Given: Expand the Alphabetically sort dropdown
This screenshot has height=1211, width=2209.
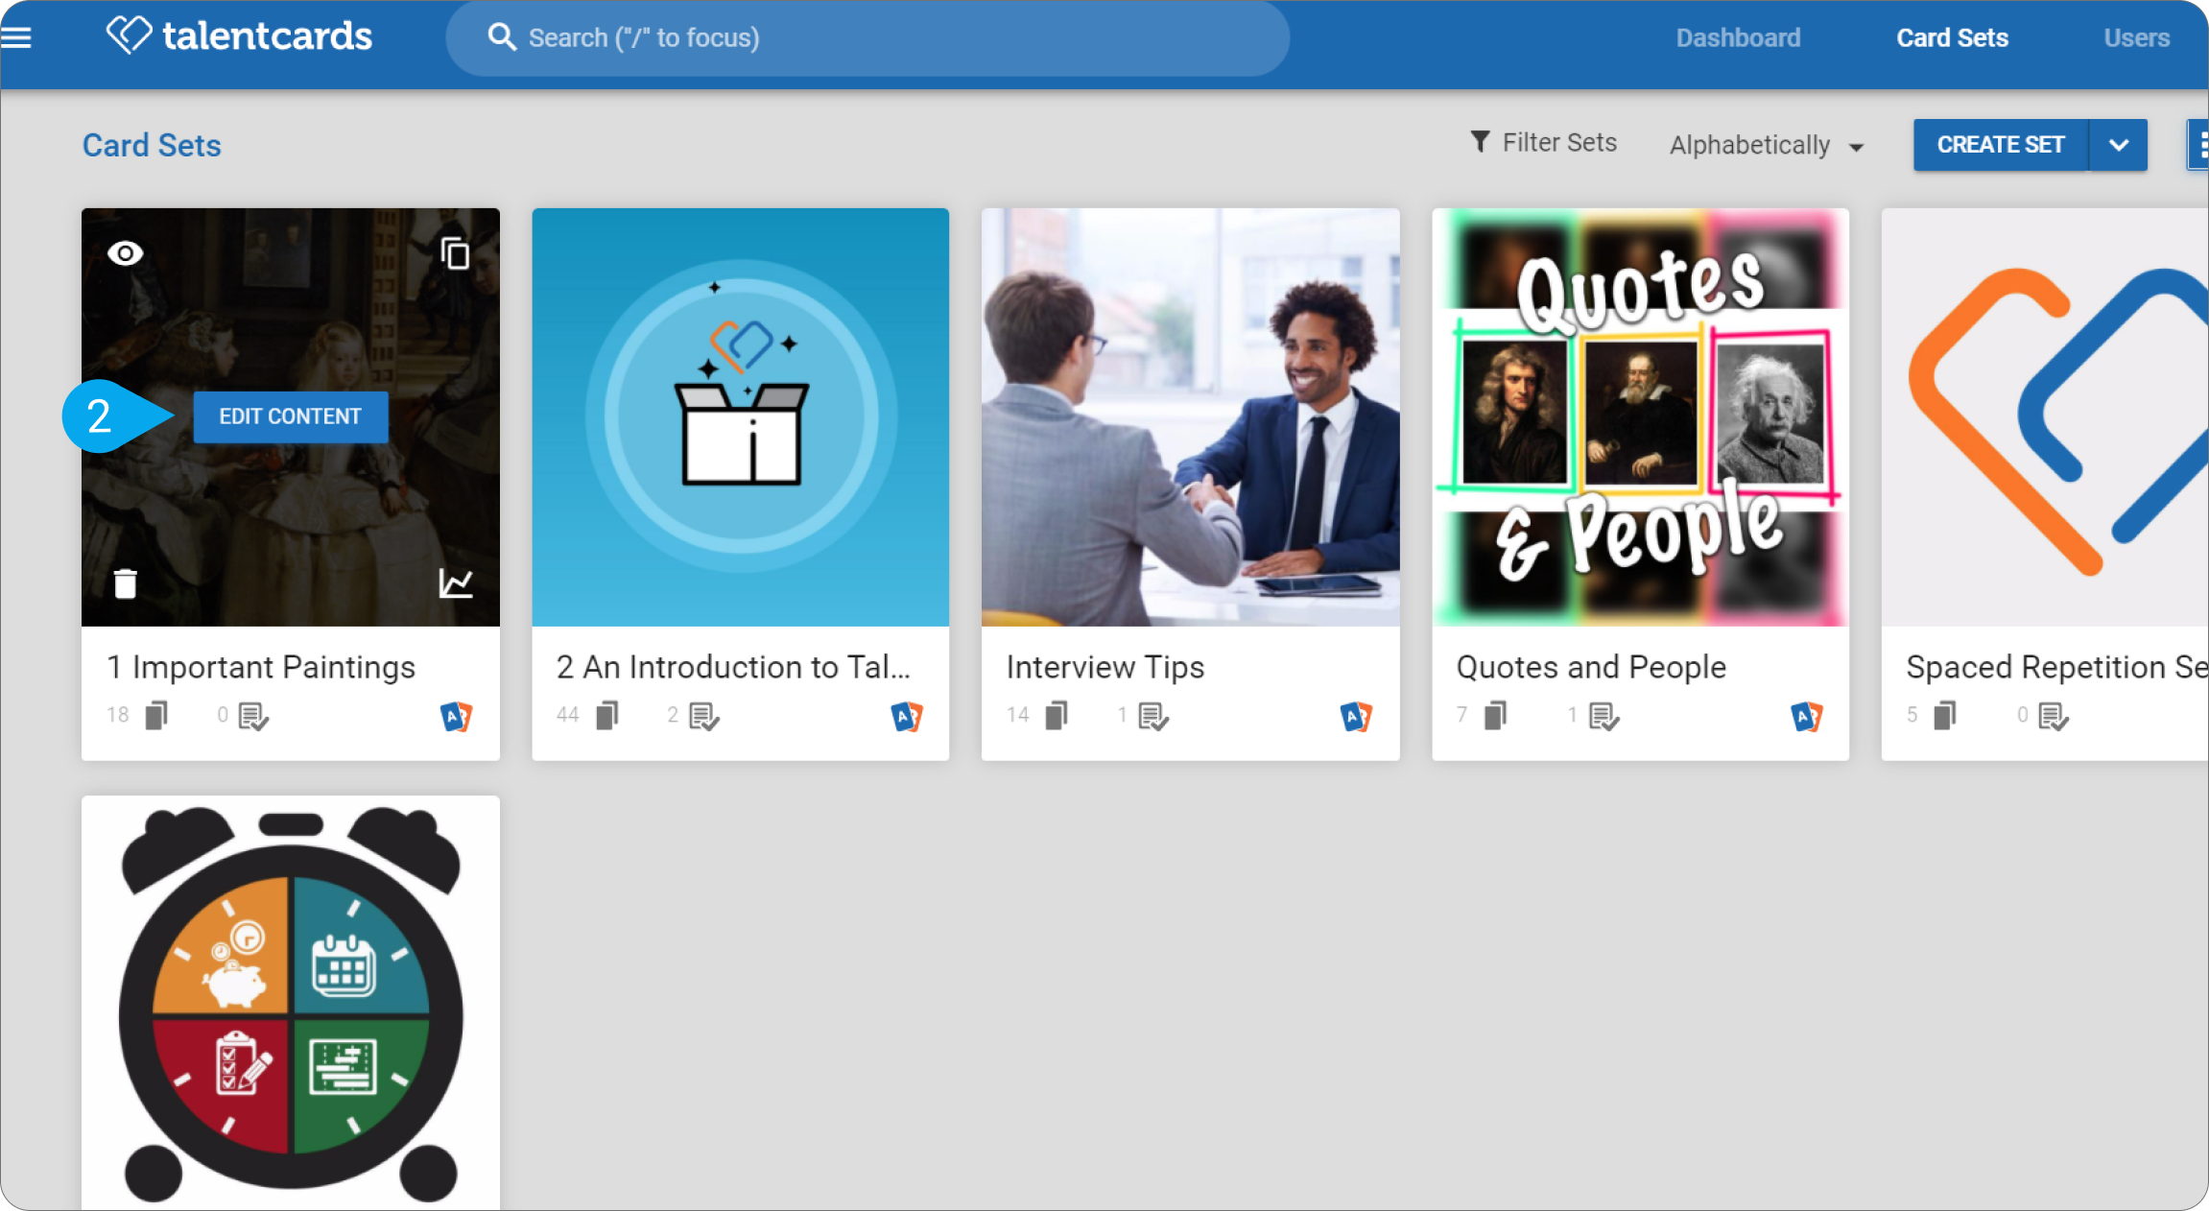Looking at the screenshot, I should tap(1767, 145).
